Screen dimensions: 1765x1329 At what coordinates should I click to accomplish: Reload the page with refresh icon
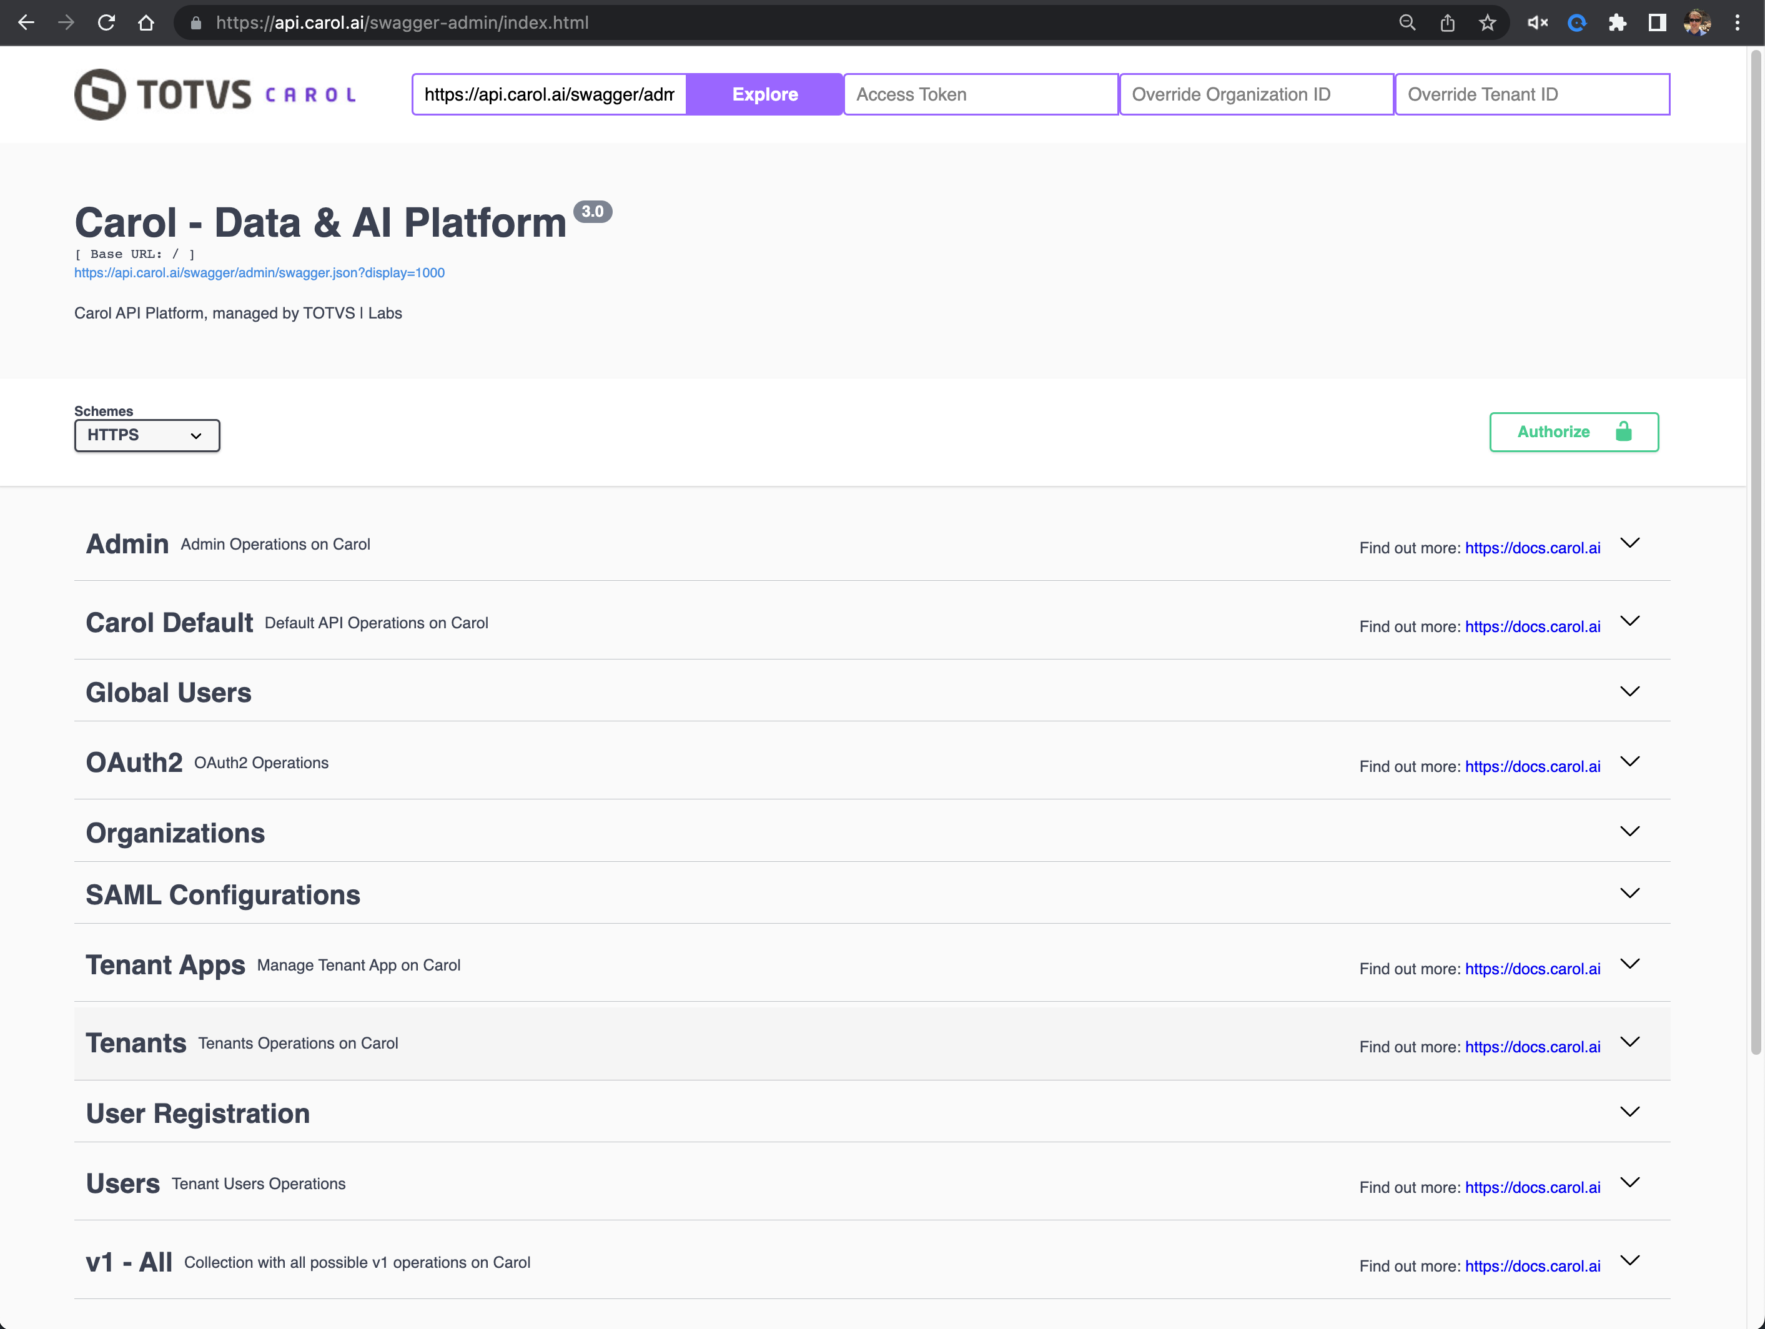(x=106, y=22)
